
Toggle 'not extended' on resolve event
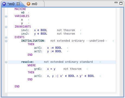point(54,62)
